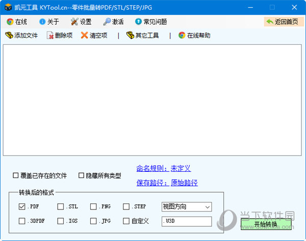Check the .3DPDF format checkbox
The width and height of the screenshot is (306, 241).
[x=22, y=221]
